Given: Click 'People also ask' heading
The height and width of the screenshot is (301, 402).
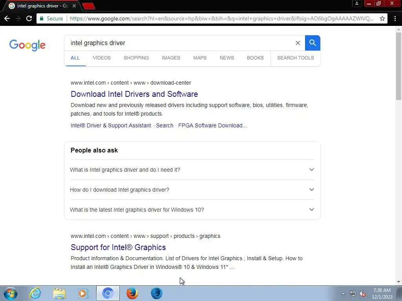Looking at the screenshot, I should [94, 150].
